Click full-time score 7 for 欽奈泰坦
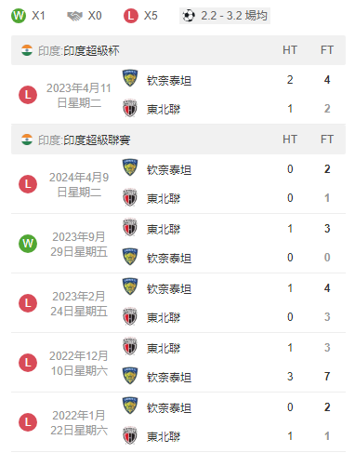 pyautogui.click(x=327, y=377)
